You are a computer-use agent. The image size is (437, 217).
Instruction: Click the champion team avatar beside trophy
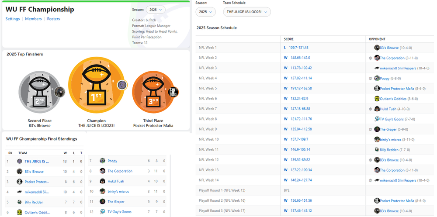[x=122, y=85]
